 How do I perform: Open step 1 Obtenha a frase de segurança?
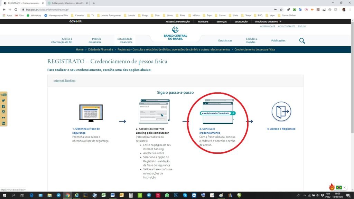[86, 131]
